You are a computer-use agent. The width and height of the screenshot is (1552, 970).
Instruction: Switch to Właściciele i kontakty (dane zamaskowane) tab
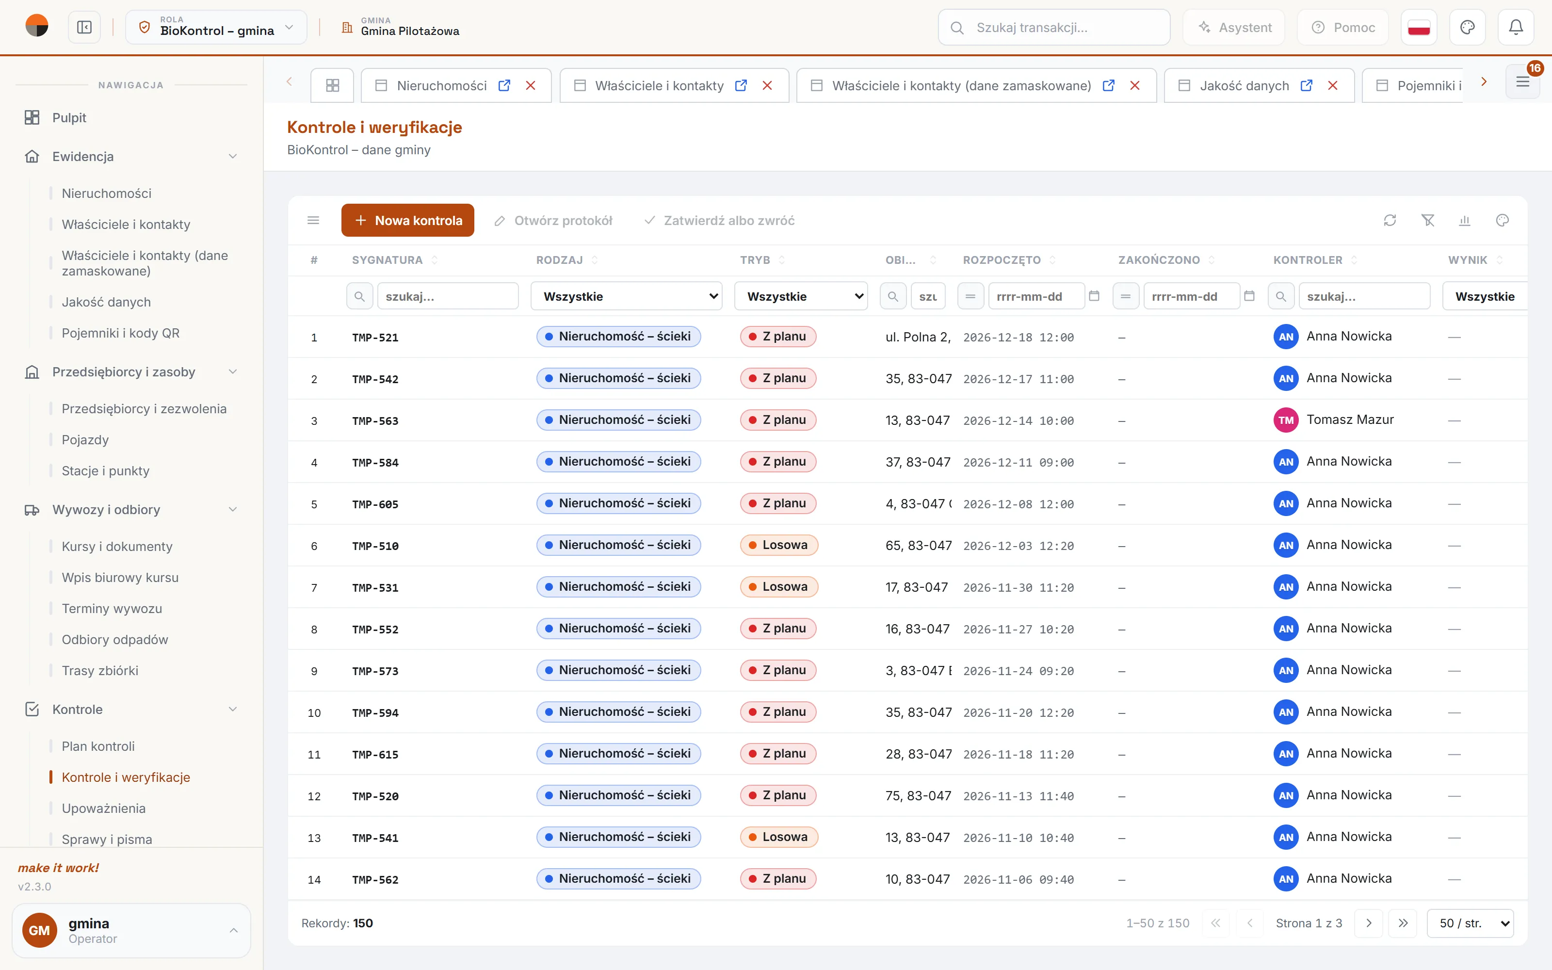(961, 85)
